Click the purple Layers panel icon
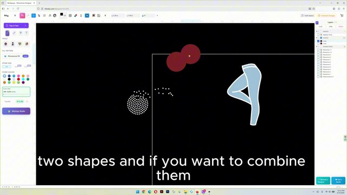The width and height of the screenshot is (347, 195). click(317, 23)
